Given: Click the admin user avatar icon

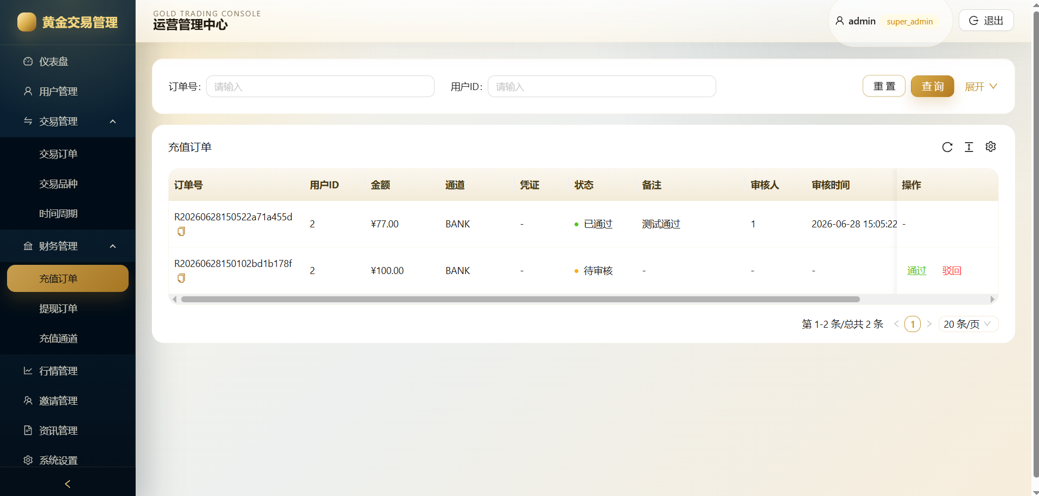Looking at the screenshot, I should pyautogui.click(x=839, y=21).
